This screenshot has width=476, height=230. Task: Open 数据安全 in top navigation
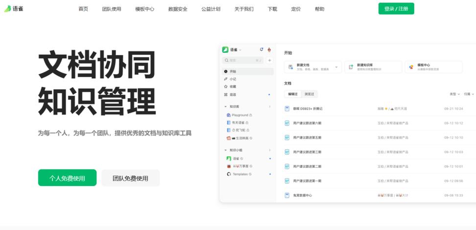click(x=178, y=9)
